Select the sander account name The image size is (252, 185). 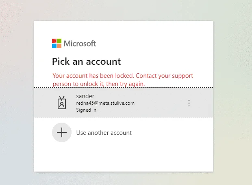[x=85, y=96]
